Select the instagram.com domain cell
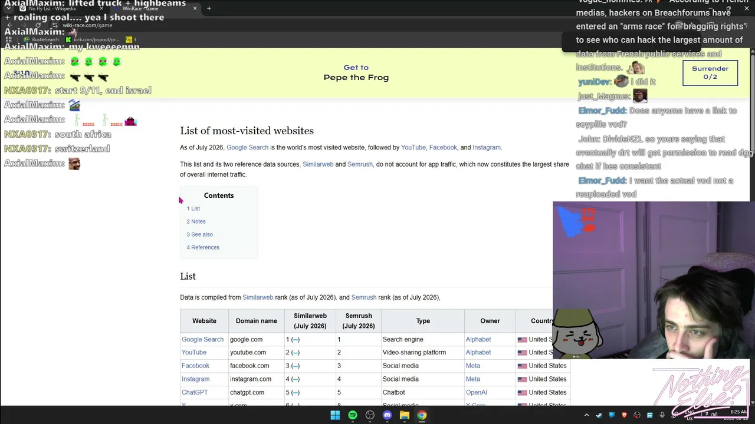 [257, 379]
